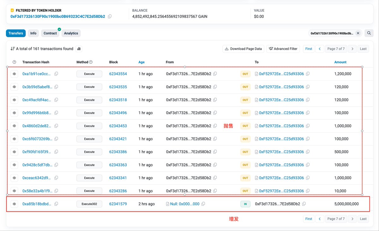Toggle eye preview for transaction 0xa85b18bdbd
Image resolution: width=379 pixels, height=231 pixels.
point(14,204)
